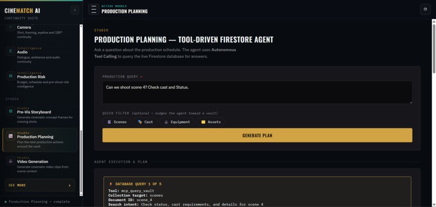Click the sidebar vertical scrollbar
This screenshot has width=436, height=207.
(x=81, y=161)
